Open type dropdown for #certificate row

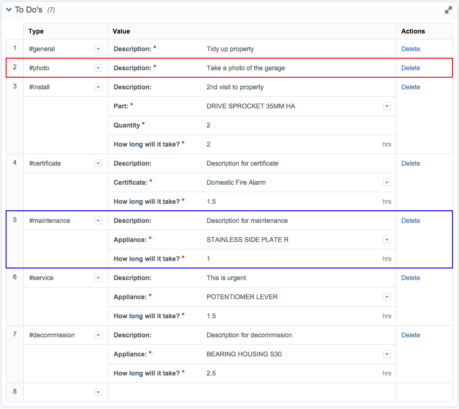point(98,163)
